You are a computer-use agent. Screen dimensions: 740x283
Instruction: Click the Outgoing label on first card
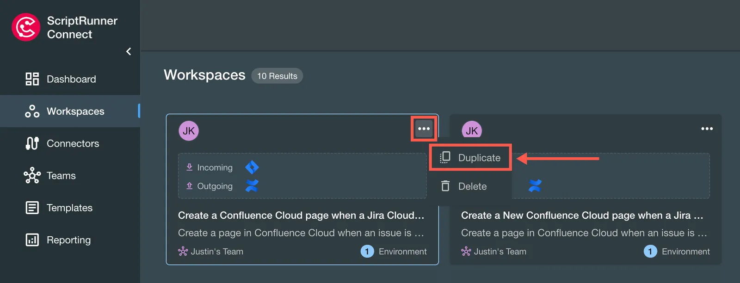tap(215, 186)
